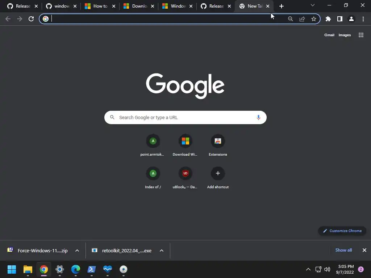Open uBlock Dashboard shortcut tile

[185, 177]
